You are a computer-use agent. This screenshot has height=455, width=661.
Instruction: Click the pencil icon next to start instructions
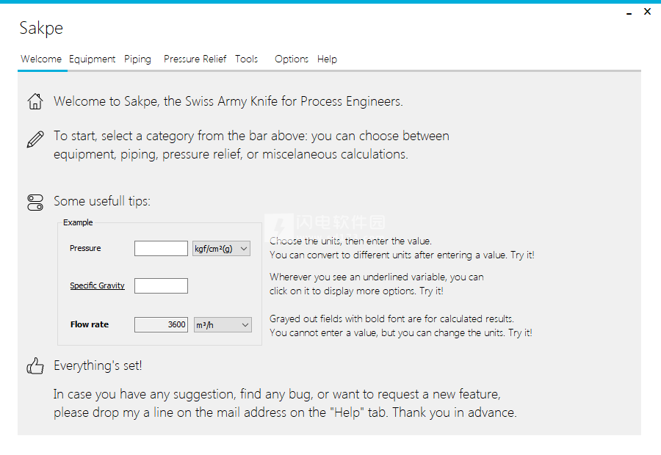click(35, 139)
